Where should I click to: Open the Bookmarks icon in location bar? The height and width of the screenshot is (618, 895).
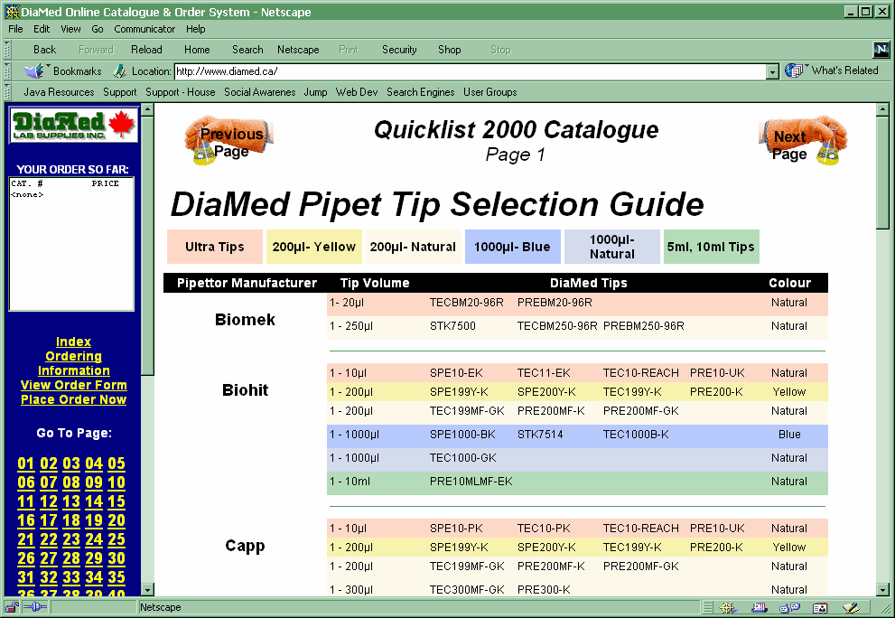(x=34, y=71)
